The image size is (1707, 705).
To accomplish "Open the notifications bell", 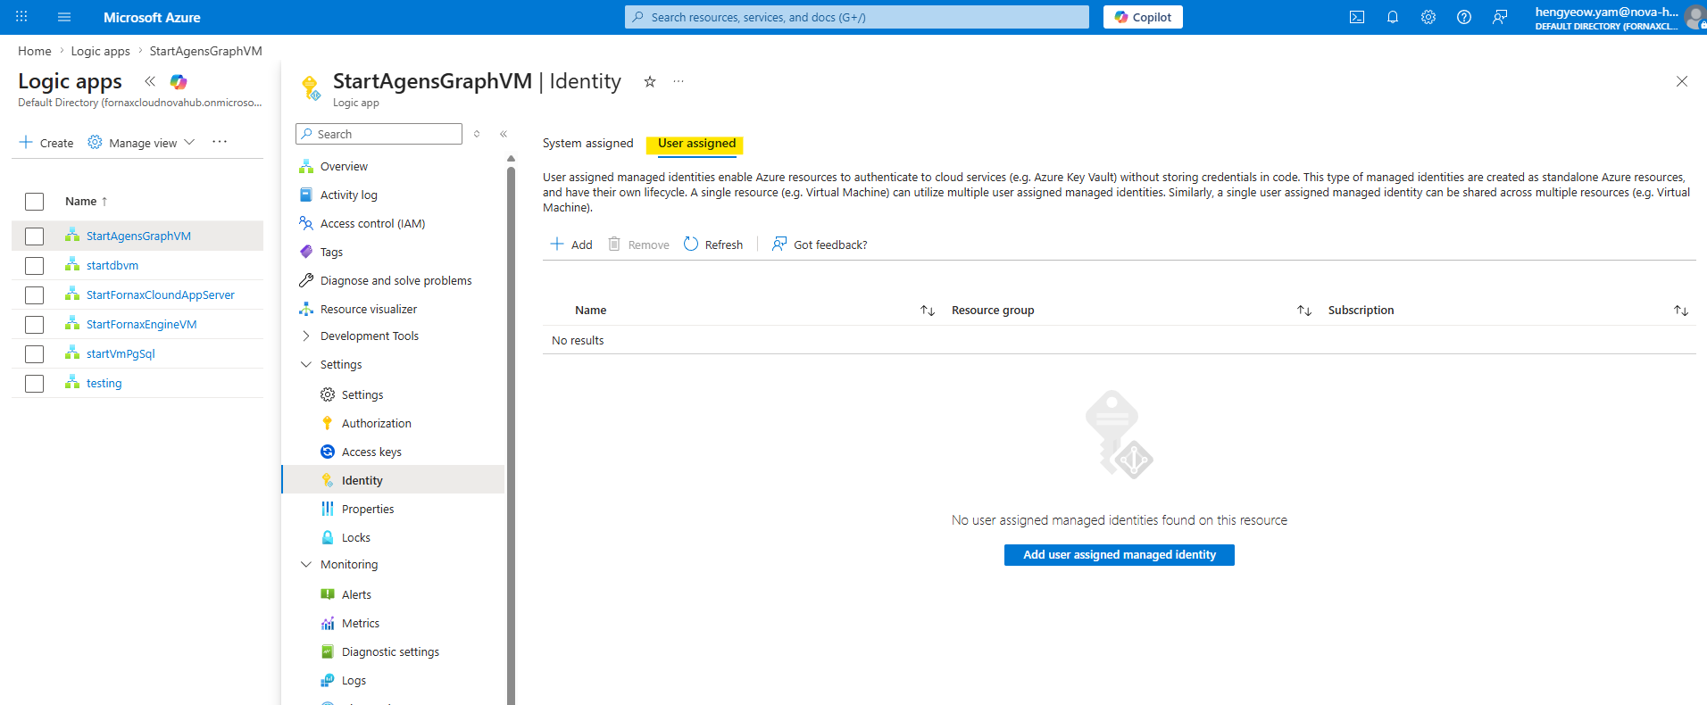I will (1393, 17).
